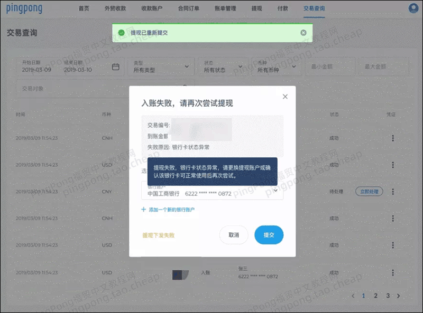
Task: Open 付款 menu item
Action: pyautogui.click(x=283, y=8)
